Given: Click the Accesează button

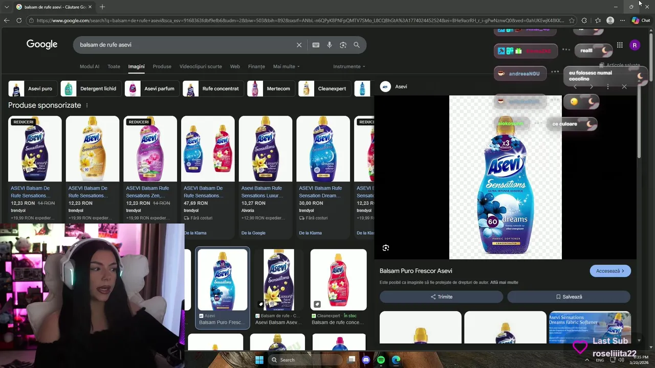Looking at the screenshot, I should click(x=610, y=271).
